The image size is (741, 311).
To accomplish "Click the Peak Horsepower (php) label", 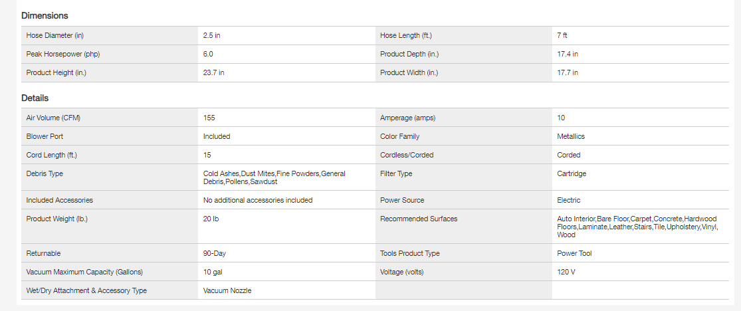I will coord(63,54).
